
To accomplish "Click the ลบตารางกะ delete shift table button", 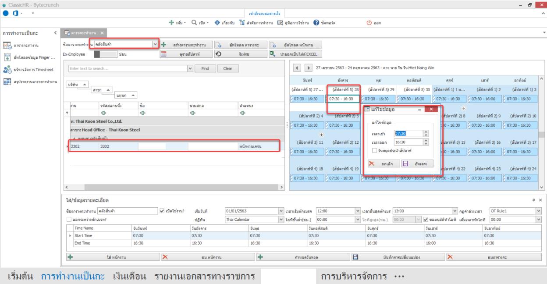I will (494, 257).
